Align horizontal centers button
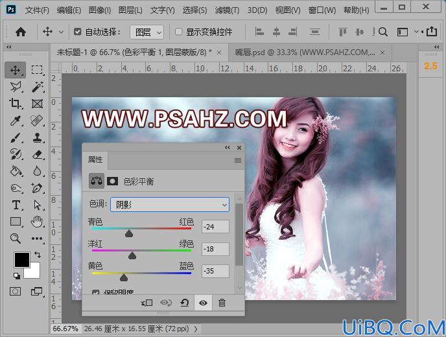Screen dimensions: 446x337 (276, 32)
